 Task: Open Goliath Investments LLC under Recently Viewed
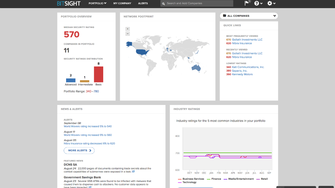click(x=247, y=54)
